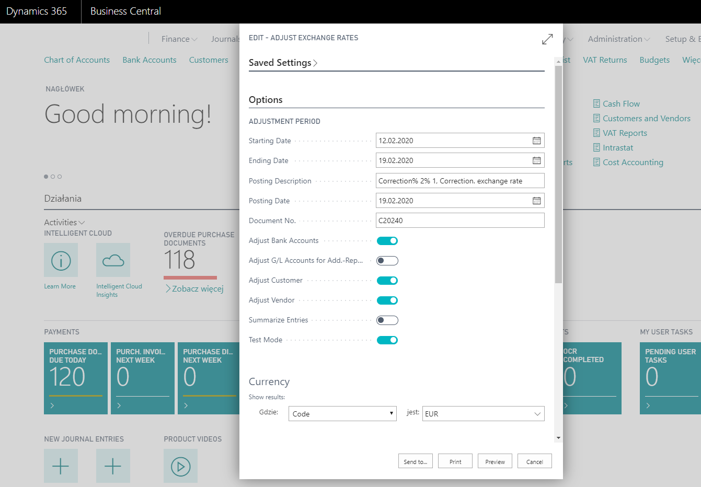Click the Preview button
The height and width of the screenshot is (487, 701).
pos(495,461)
